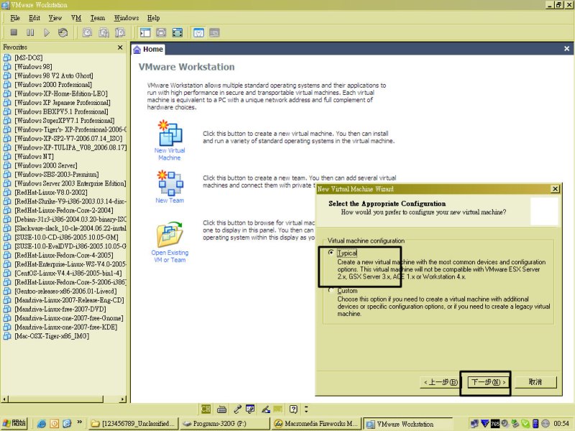Viewport: 575px width, 431px height.
Task: Click the Power Off stop toolbar icon
Action: [14, 32]
